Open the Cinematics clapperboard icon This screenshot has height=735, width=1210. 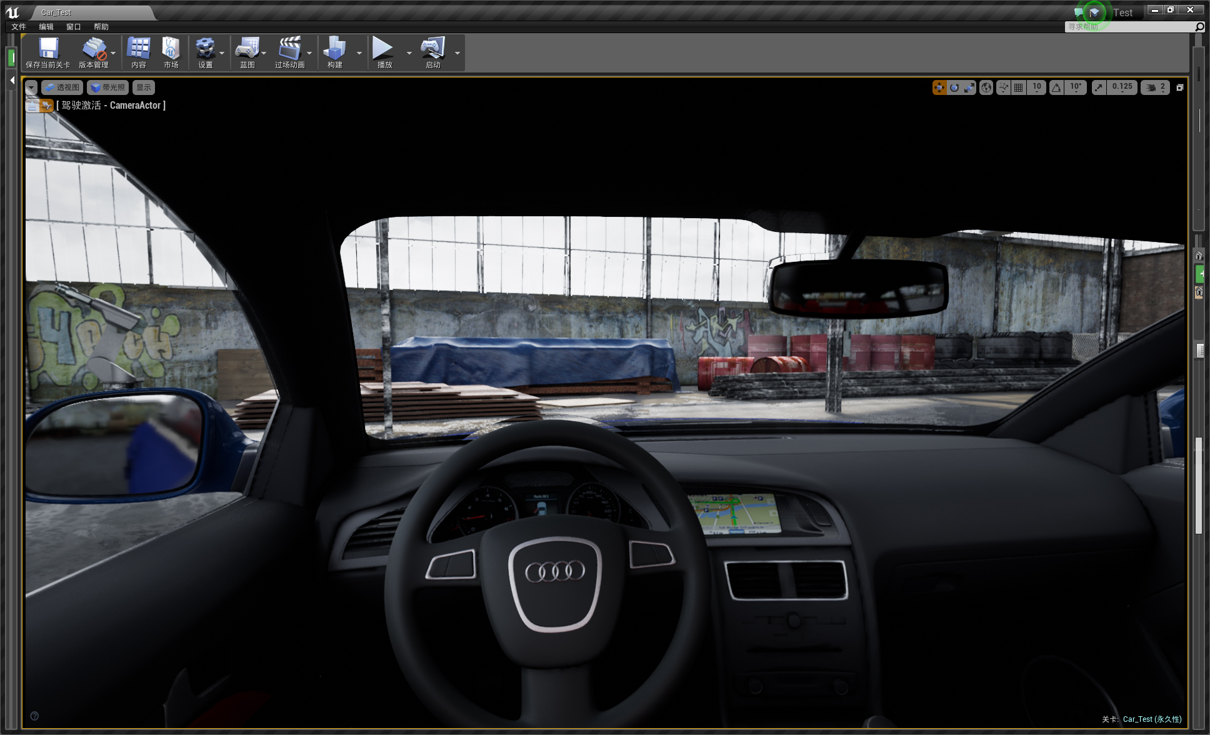pyautogui.click(x=289, y=52)
